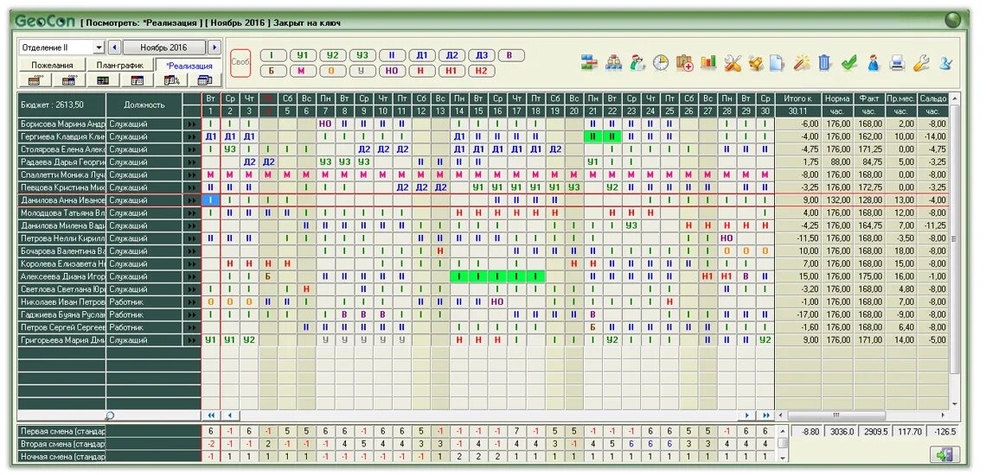Switch to the Пожелания tab
This screenshot has height=475, width=986.
[52, 66]
